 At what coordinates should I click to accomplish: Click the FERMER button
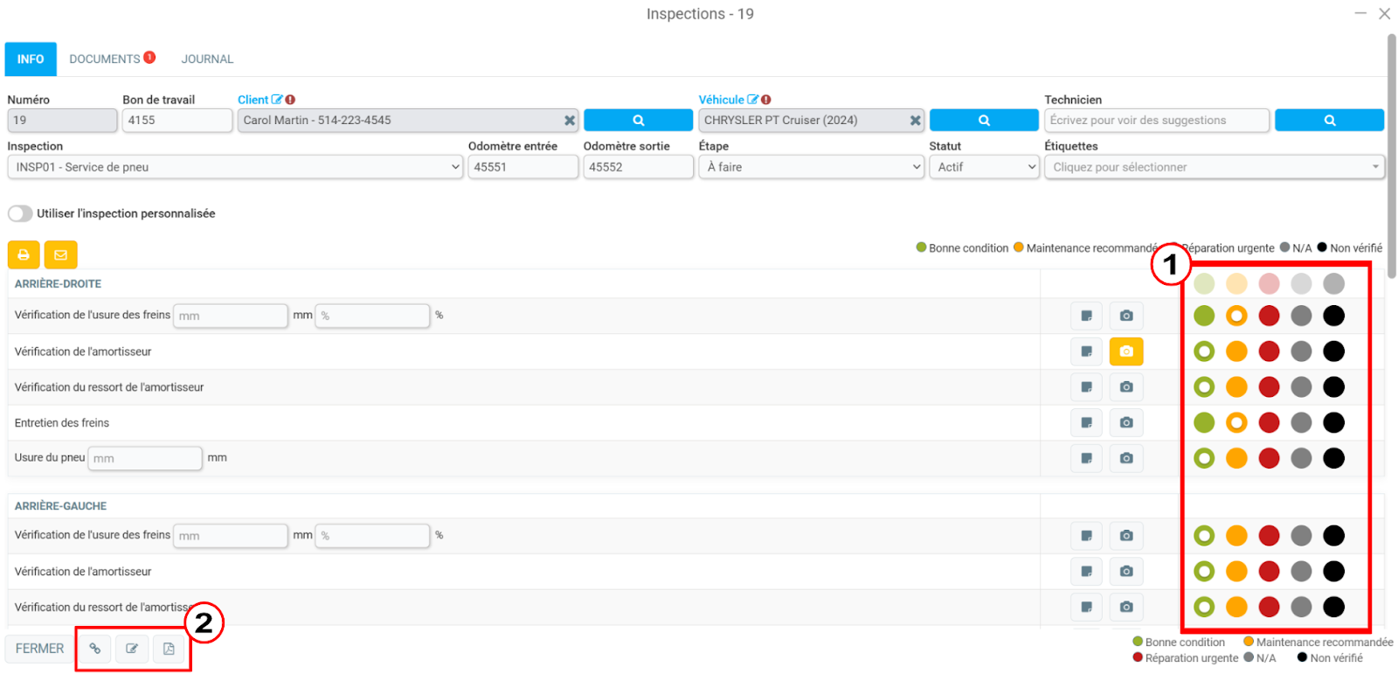tap(39, 649)
